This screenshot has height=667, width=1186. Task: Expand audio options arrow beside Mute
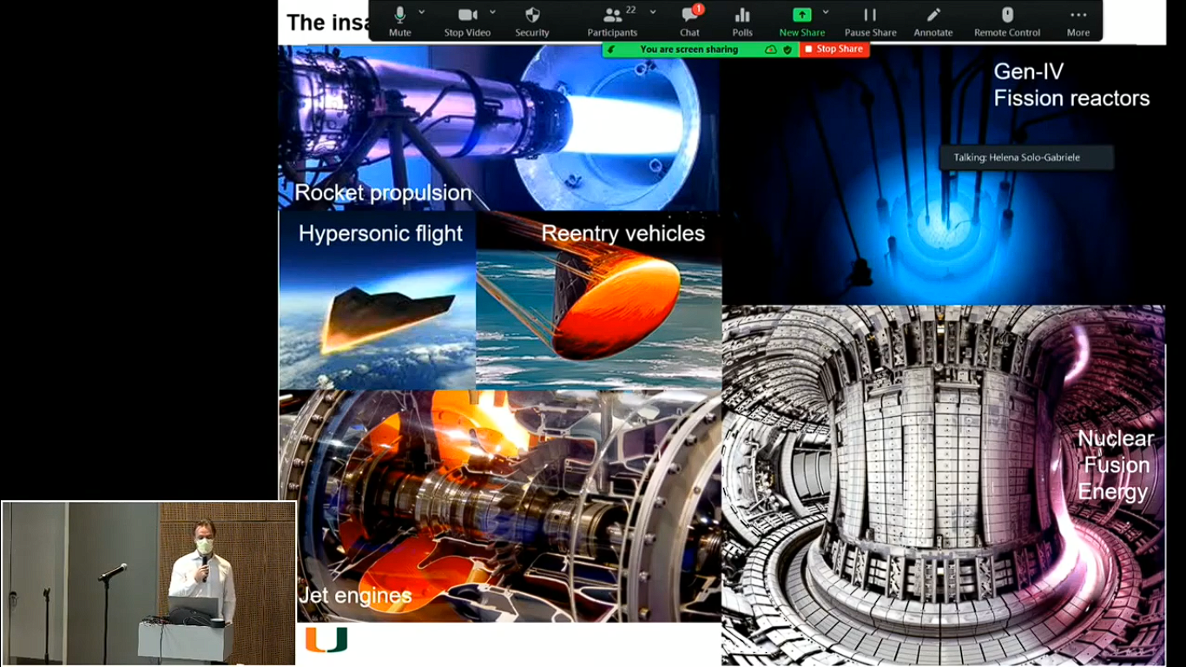point(422,12)
